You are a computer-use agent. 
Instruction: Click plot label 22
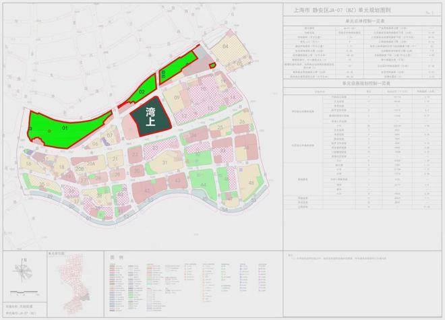tap(135, 154)
